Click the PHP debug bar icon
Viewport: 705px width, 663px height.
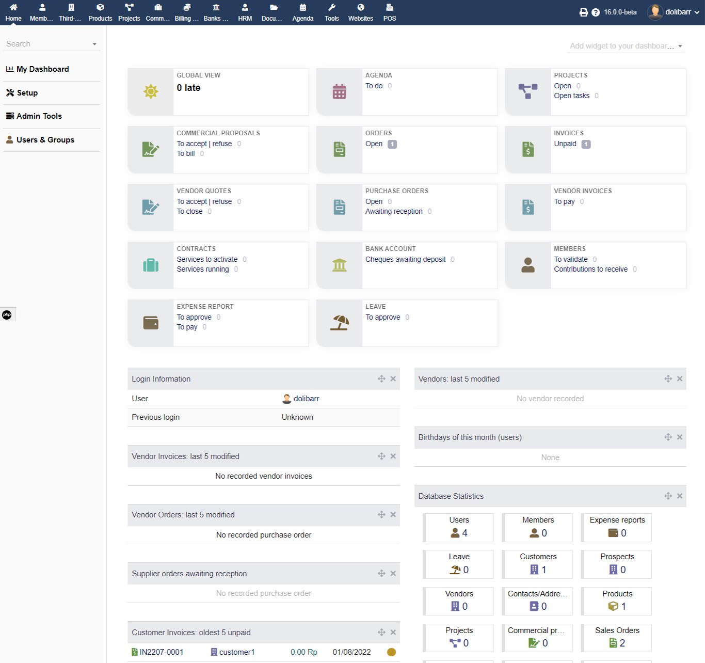pyautogui.click(x=7, y=314)
